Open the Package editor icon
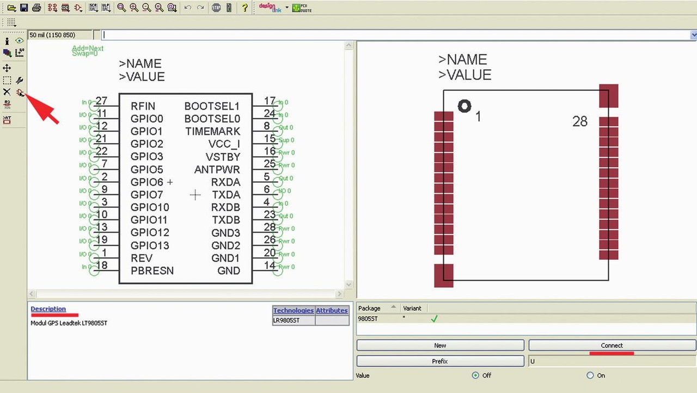This screenshot has width=697, height=393. tap(65, 8)
